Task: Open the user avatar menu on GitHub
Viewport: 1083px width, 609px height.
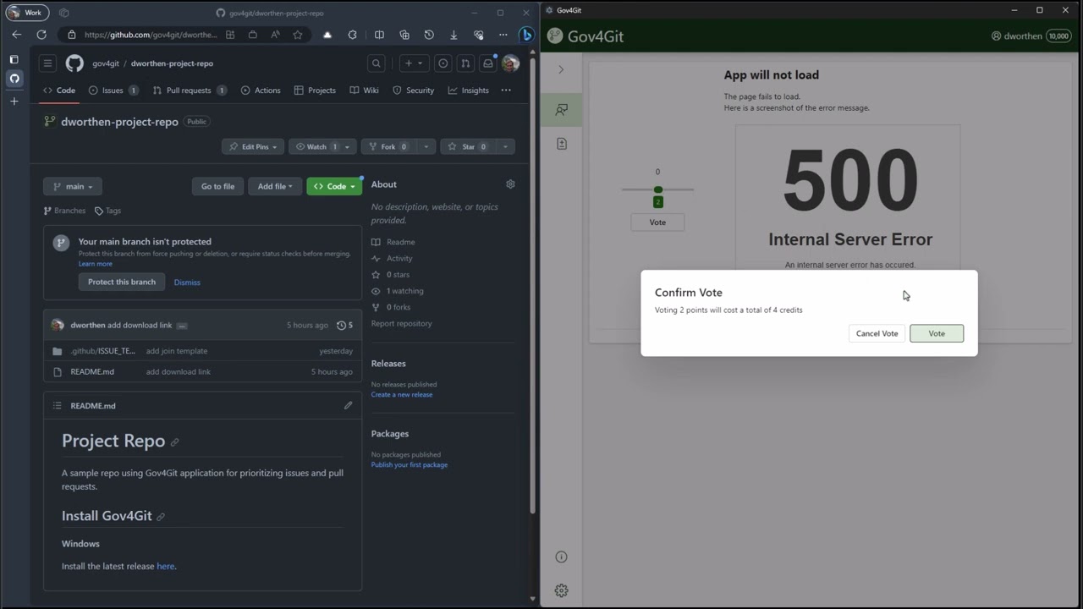Action: tap(510, 63)
